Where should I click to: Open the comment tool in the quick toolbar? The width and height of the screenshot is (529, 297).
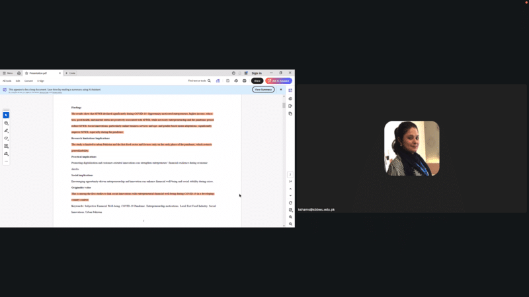point(6,123)
